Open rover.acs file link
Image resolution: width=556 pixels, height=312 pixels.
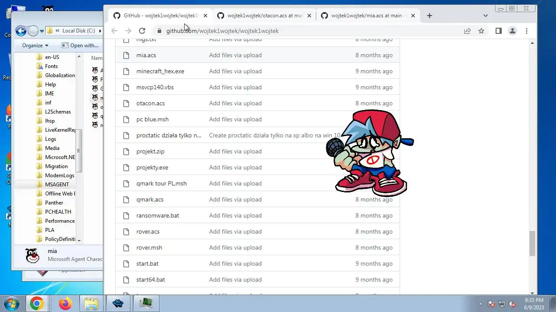tap(148, 231)
